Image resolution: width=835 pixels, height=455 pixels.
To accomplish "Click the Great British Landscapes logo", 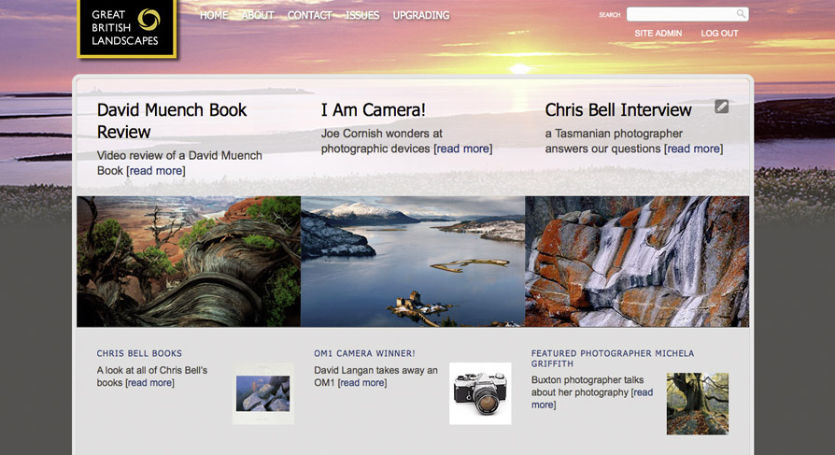I will tap(126, 28).
